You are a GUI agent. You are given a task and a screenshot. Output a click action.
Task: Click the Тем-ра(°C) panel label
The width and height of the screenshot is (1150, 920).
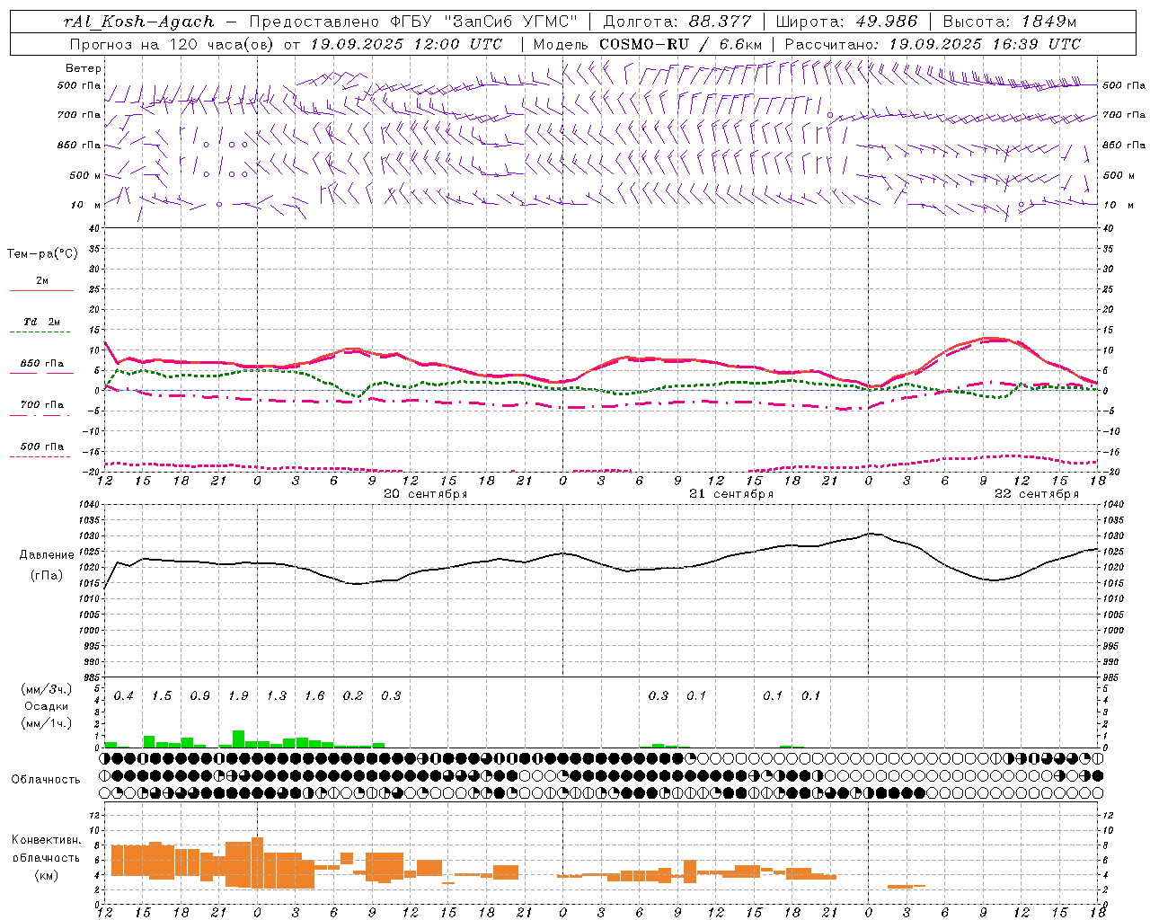click(42, 254)
